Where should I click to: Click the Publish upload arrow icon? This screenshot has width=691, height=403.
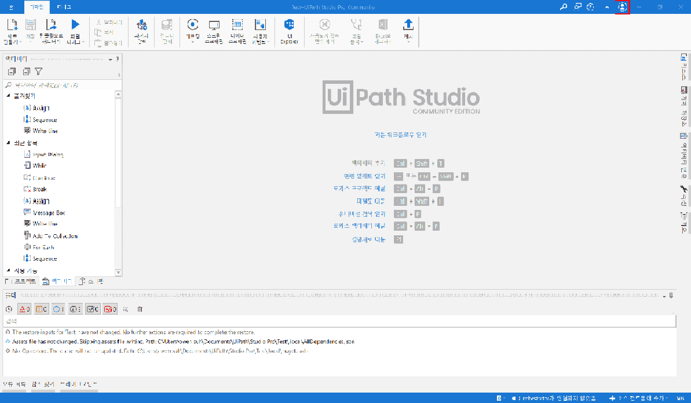408,25
